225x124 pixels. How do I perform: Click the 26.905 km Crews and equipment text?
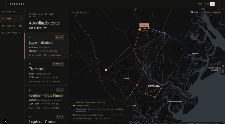tap(46, 100)
